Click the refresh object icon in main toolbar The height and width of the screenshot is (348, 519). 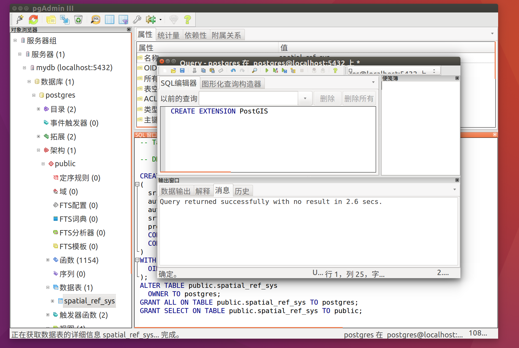33,20
